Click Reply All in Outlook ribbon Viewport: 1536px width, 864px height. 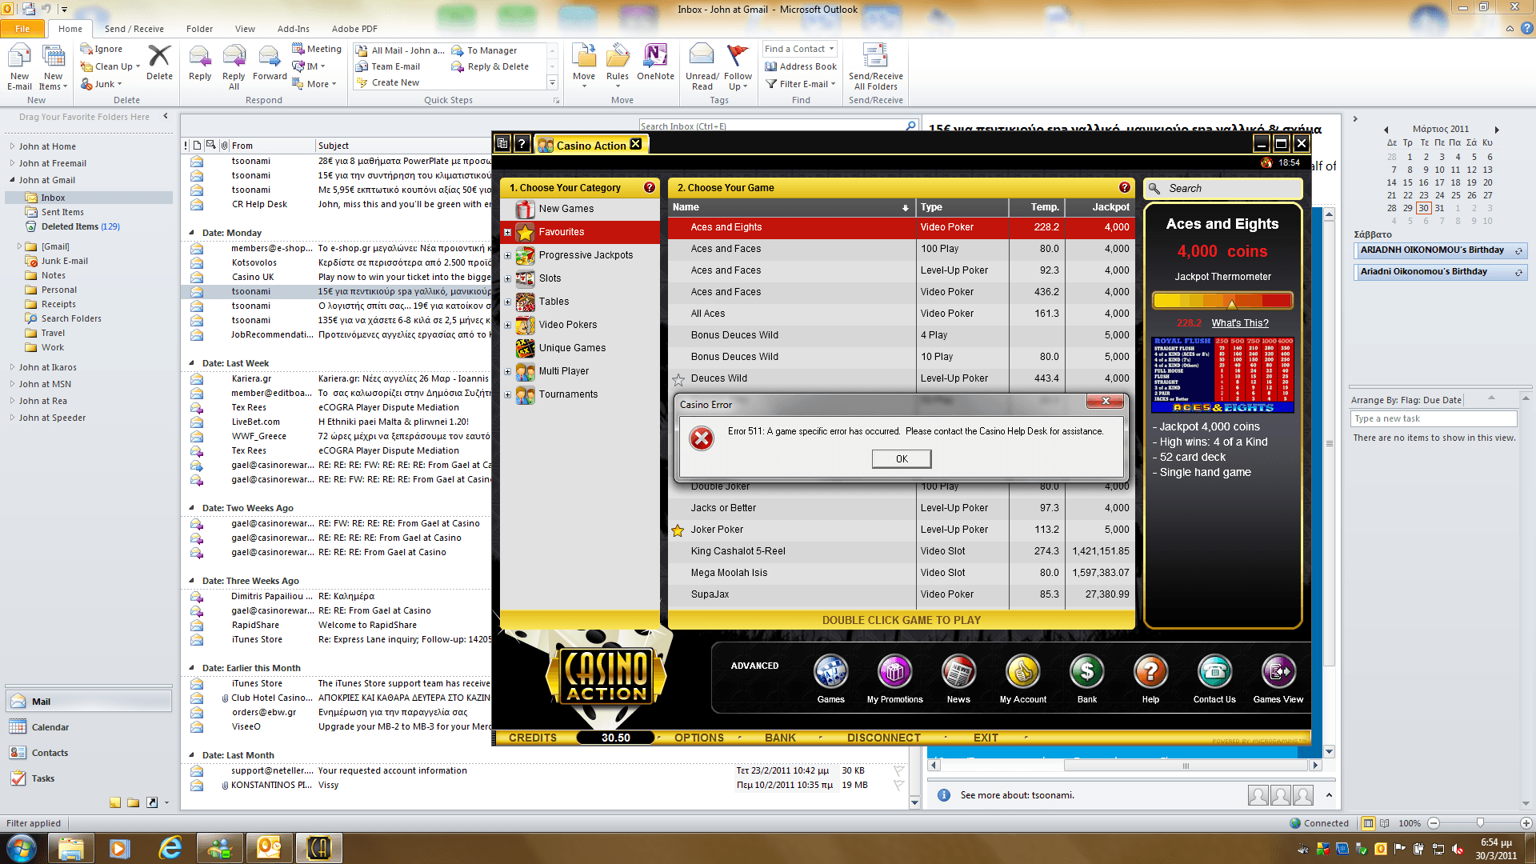pos(234,67)
